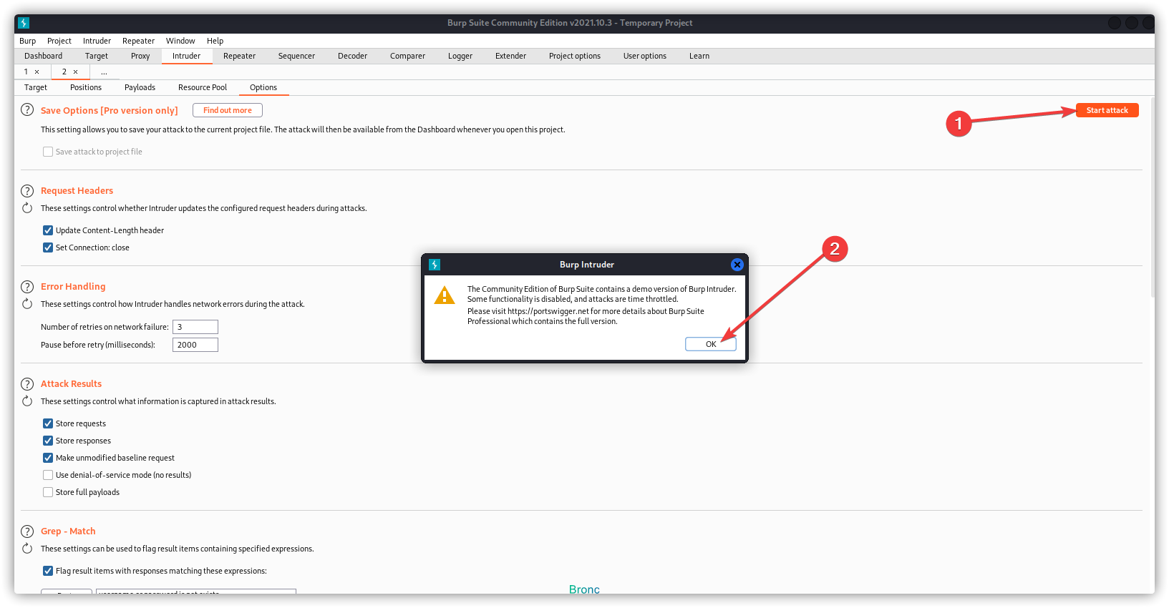
Task: Open the User options tab
Action: (x=645, y=56)
